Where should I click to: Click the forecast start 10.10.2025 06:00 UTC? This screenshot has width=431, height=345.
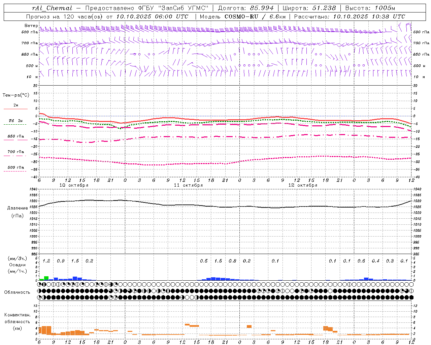click(152, 17)
